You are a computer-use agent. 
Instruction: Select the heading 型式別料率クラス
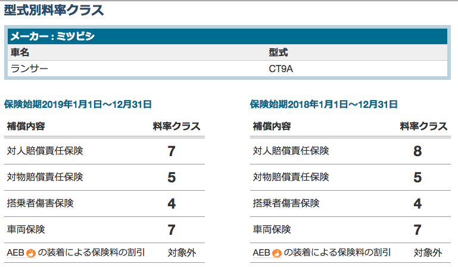pyautogui.click(x=54, y=11)
